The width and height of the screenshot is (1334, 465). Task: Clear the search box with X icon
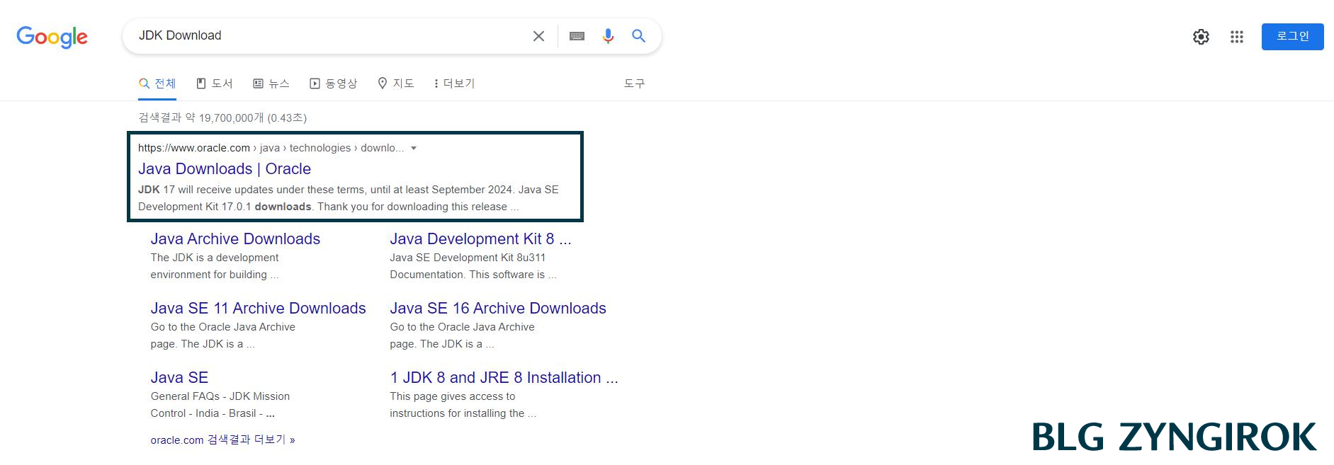538,36
